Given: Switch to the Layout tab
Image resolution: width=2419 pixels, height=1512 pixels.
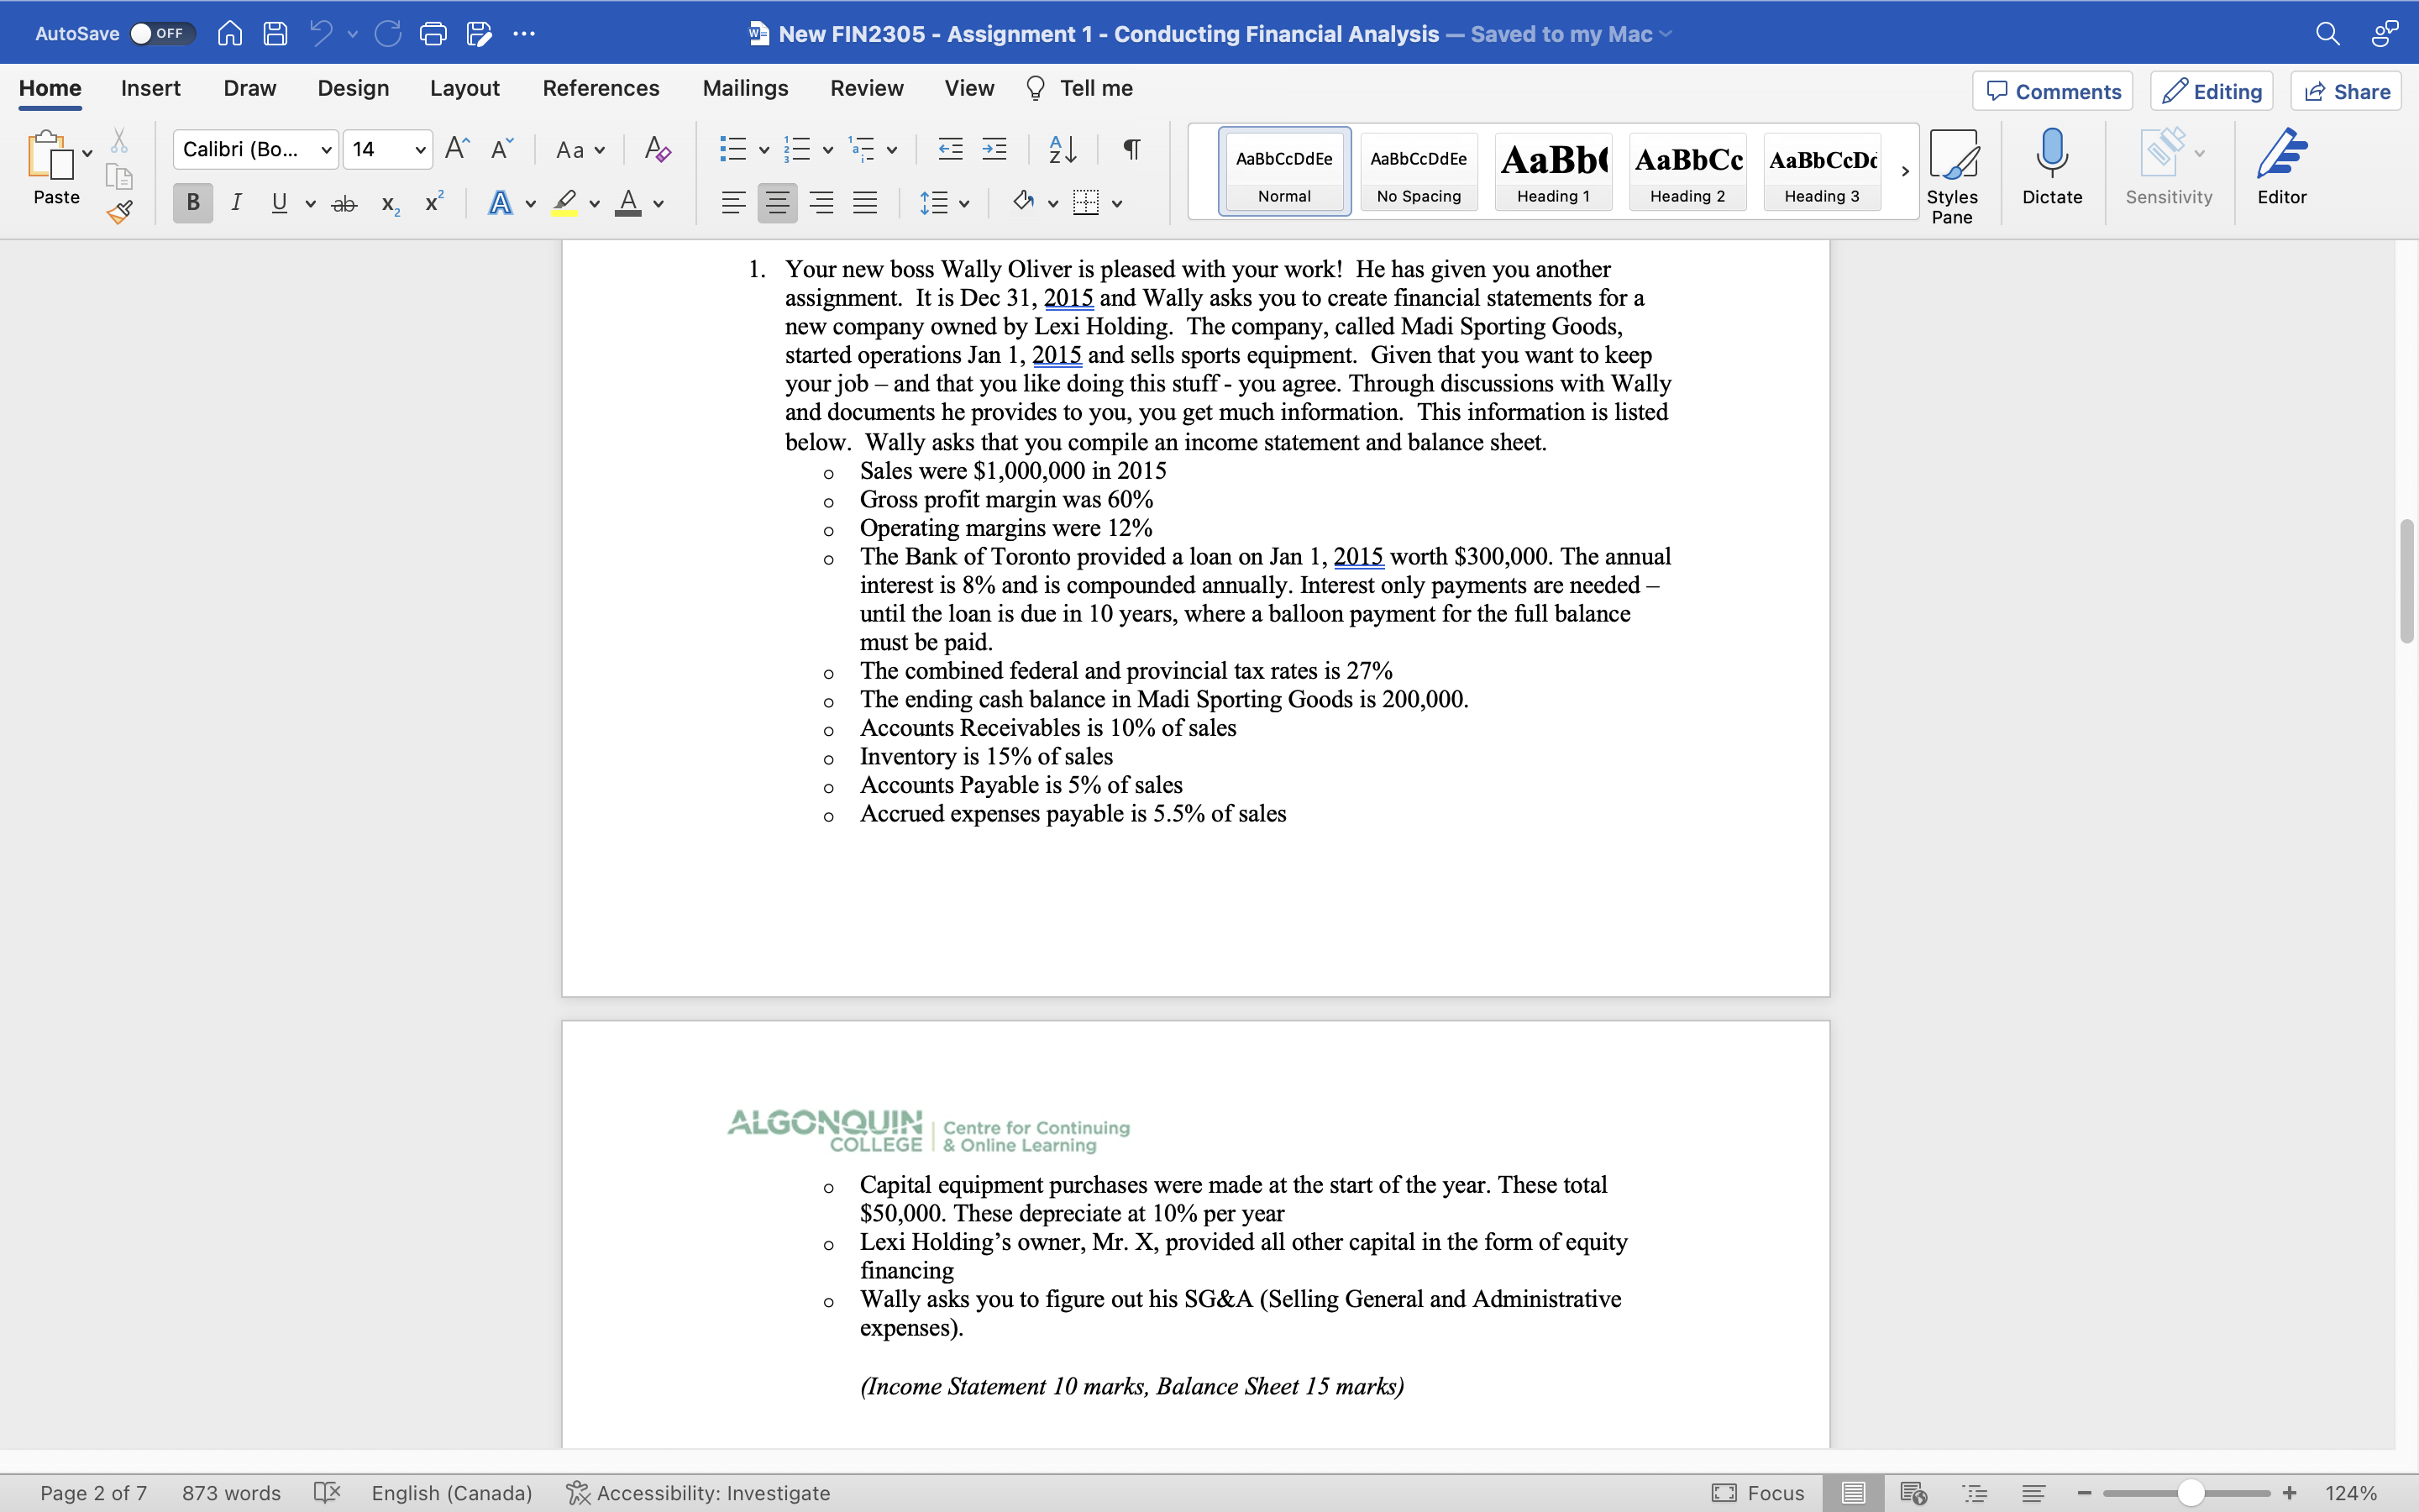Looking at the screenshot, I should pos(464,89).
